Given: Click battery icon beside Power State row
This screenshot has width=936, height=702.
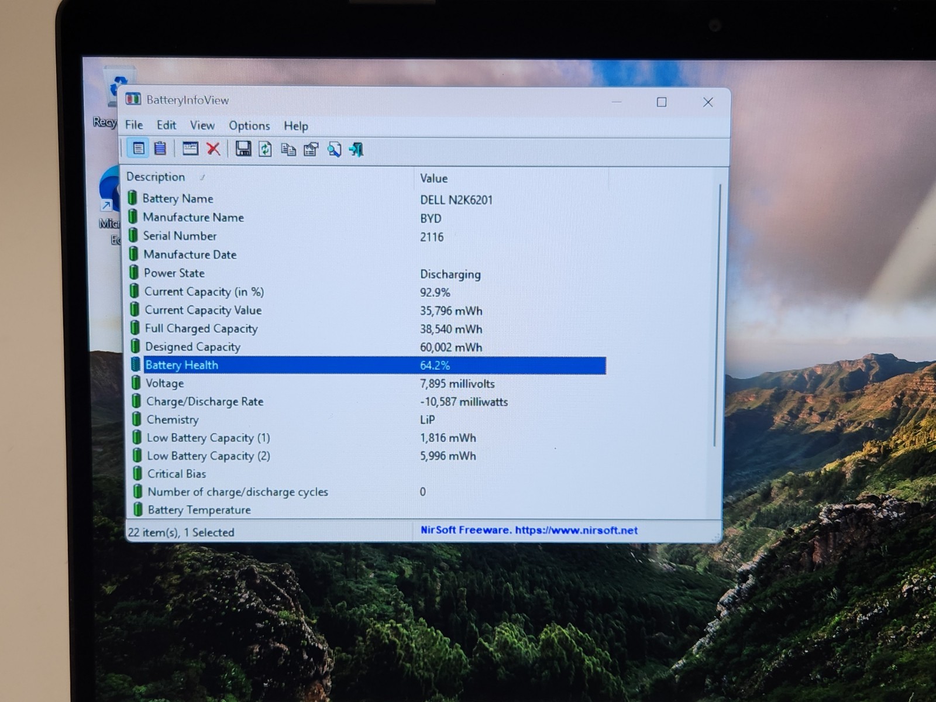Looking at the screenshot, I should [x=134, y=272].
